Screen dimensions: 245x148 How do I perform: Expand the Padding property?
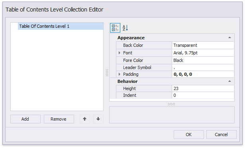[120, 74]
